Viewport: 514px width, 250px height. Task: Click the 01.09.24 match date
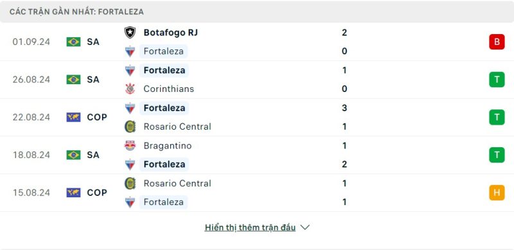pos(31,42)
